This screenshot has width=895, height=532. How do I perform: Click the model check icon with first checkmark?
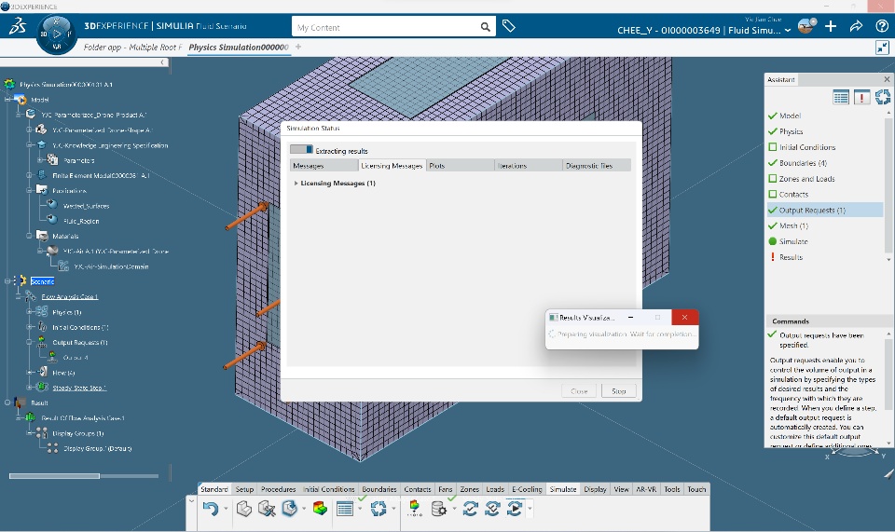coord(470,508)
